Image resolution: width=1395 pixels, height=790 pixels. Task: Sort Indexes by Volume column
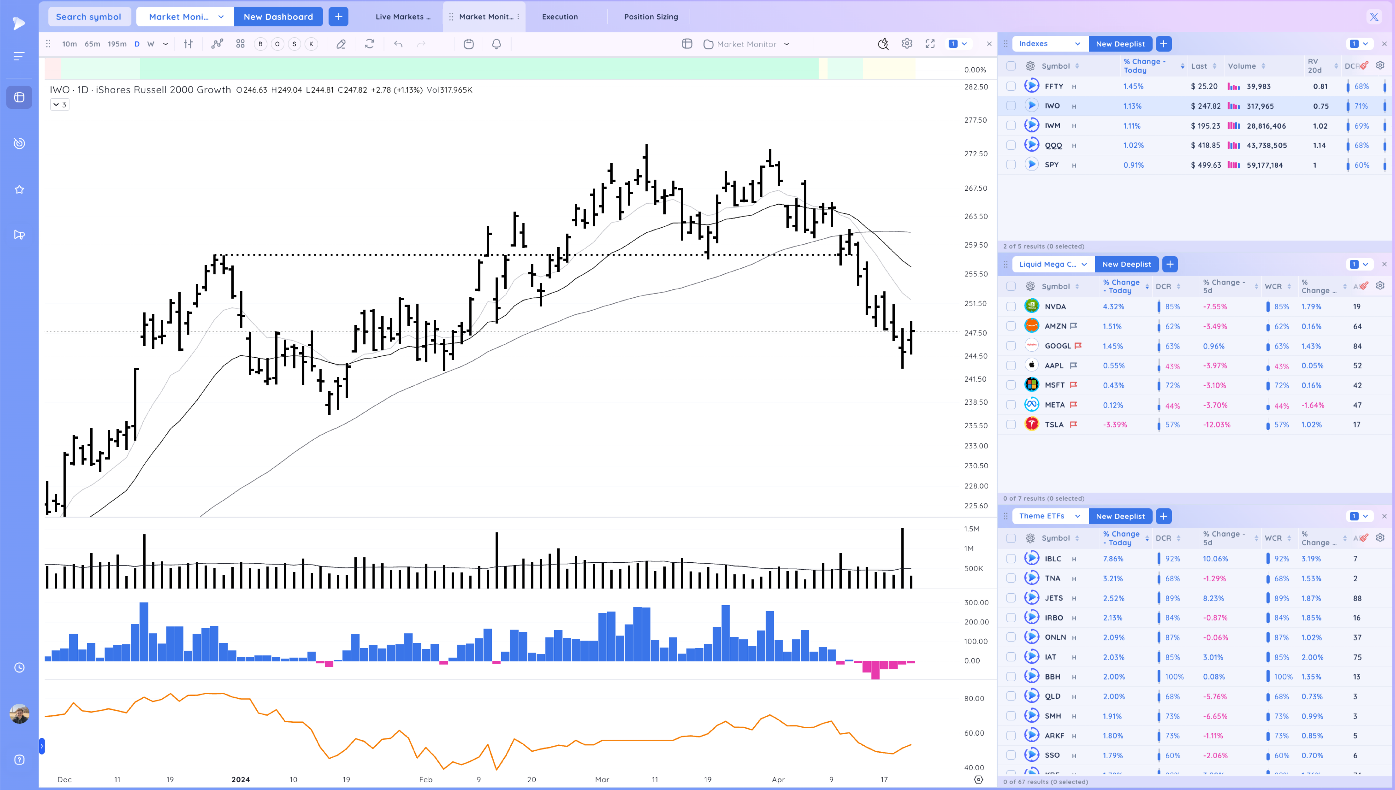(1246, 66)
